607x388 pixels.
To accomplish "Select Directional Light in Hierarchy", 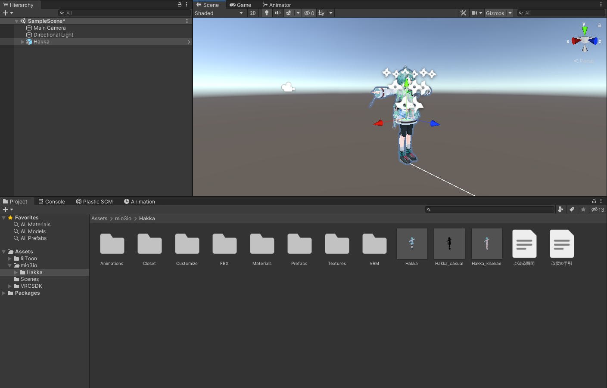I will click(53, 35).
